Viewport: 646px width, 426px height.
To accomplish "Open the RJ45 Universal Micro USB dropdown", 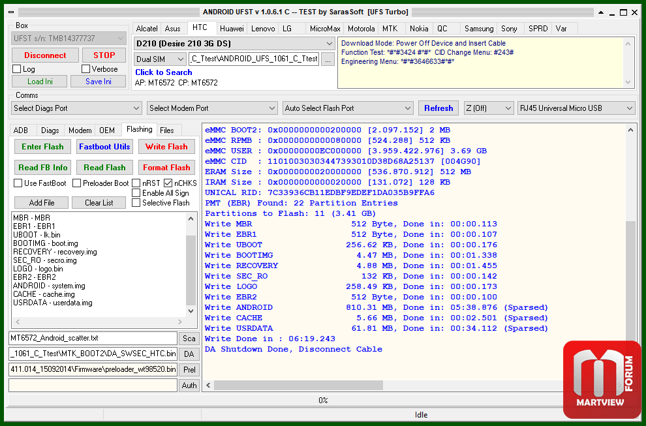I will click(x=576, y=108).
